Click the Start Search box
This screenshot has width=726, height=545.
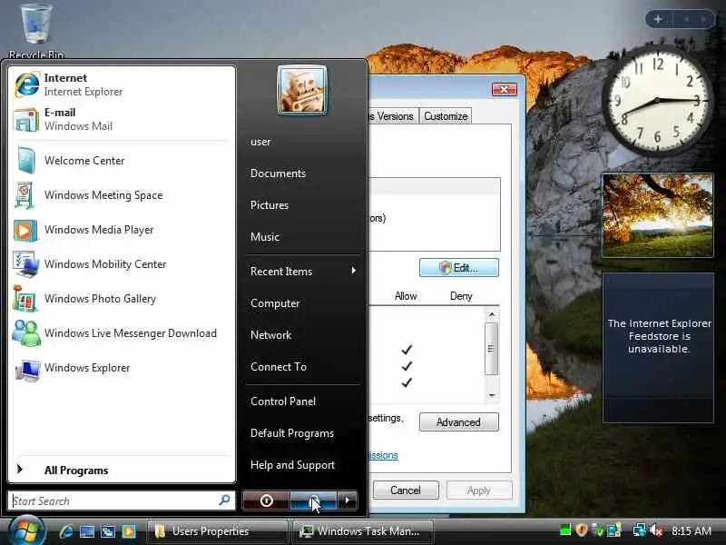coord(122,500)
